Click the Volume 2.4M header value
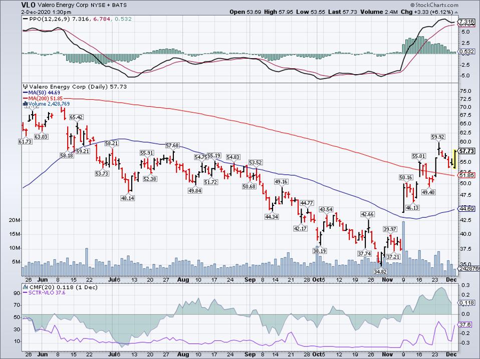The width and height of the screenshot is (480, 359). pos(379,12)
